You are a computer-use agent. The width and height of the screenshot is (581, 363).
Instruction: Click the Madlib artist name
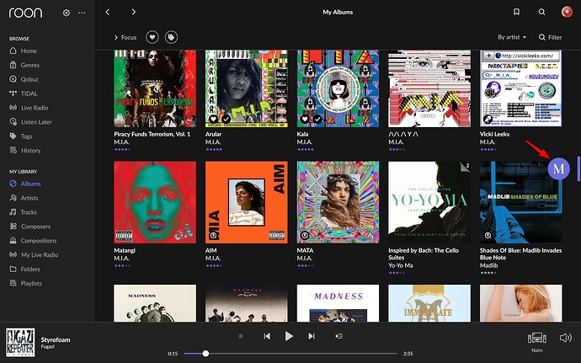[488, 265]
